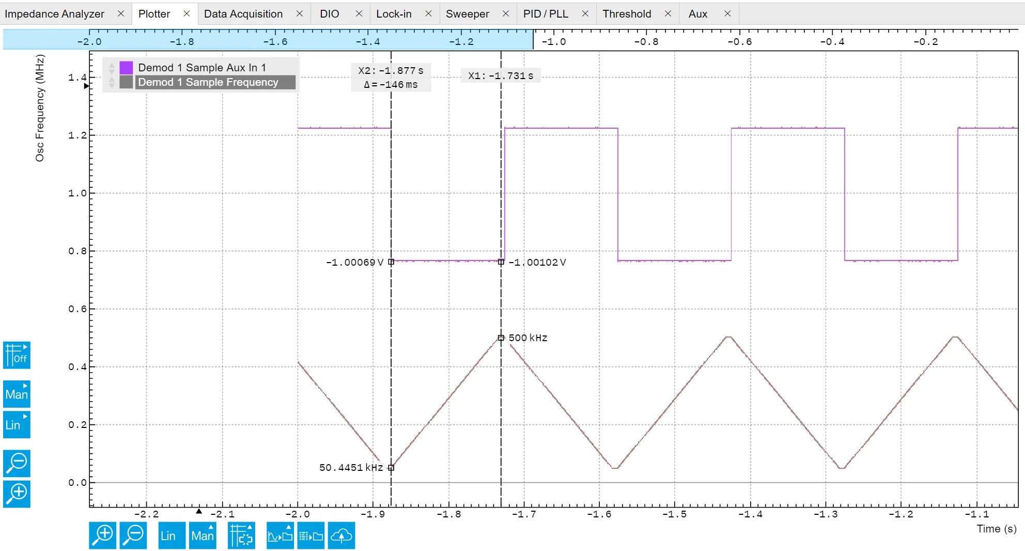Click the Aux In 1 trace reorder arrows
This screenshot has height=551, width=1025.
click(112, 68)
